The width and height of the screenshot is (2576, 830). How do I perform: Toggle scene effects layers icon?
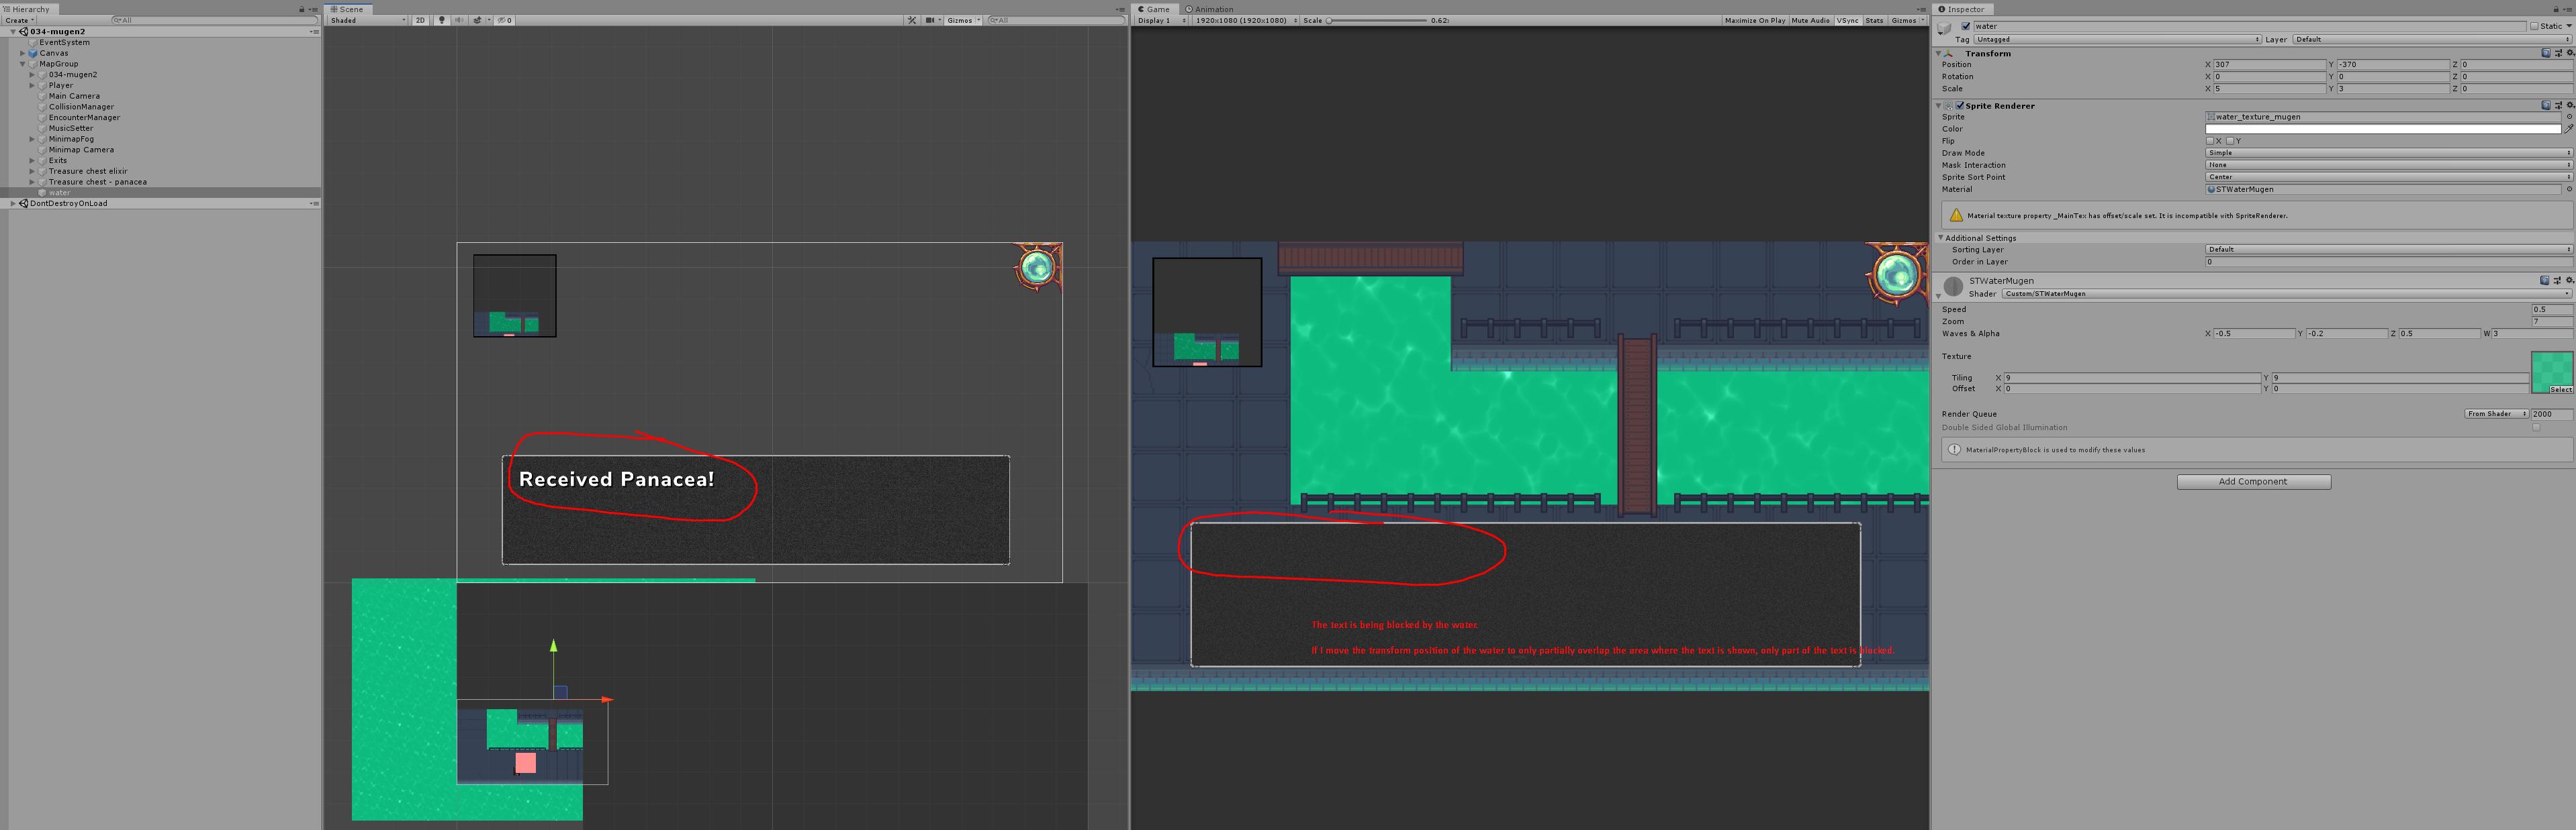pyautogui.click(x=477, y=20)
